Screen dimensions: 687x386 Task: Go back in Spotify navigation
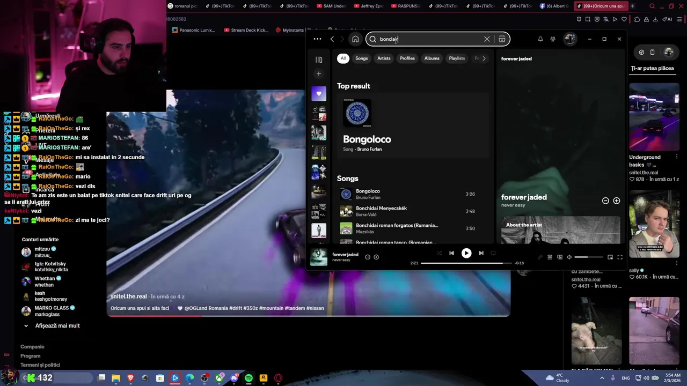pos(332,39)
